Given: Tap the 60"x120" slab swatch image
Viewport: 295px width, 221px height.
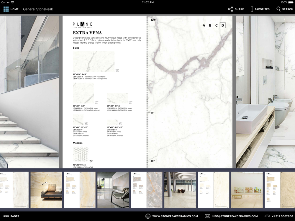Looking at the screenshot, I should click(94, 62).
